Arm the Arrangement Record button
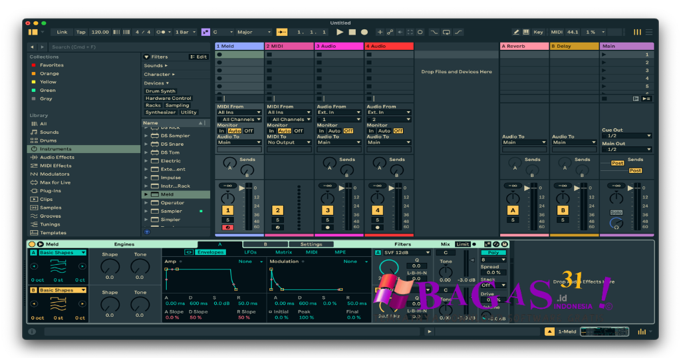The image size is (681, 358). (364, 32)
